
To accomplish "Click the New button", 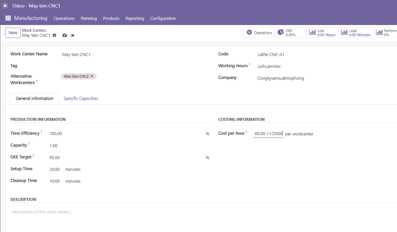I will pos(13,33).
